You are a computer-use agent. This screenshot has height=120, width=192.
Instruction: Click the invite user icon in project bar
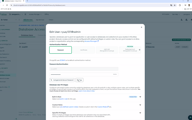point(182,20)
